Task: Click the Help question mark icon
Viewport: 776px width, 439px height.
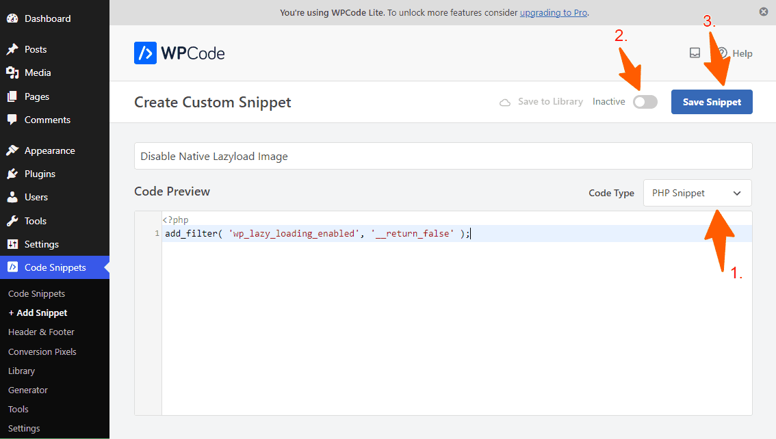Action: coord(723,53)
